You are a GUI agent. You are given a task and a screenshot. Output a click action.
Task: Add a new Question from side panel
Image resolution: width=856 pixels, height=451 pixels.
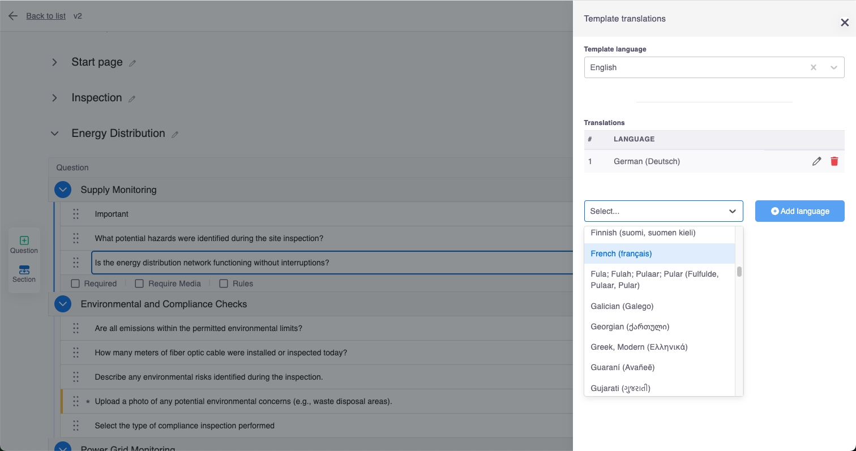tap(24, 244)
